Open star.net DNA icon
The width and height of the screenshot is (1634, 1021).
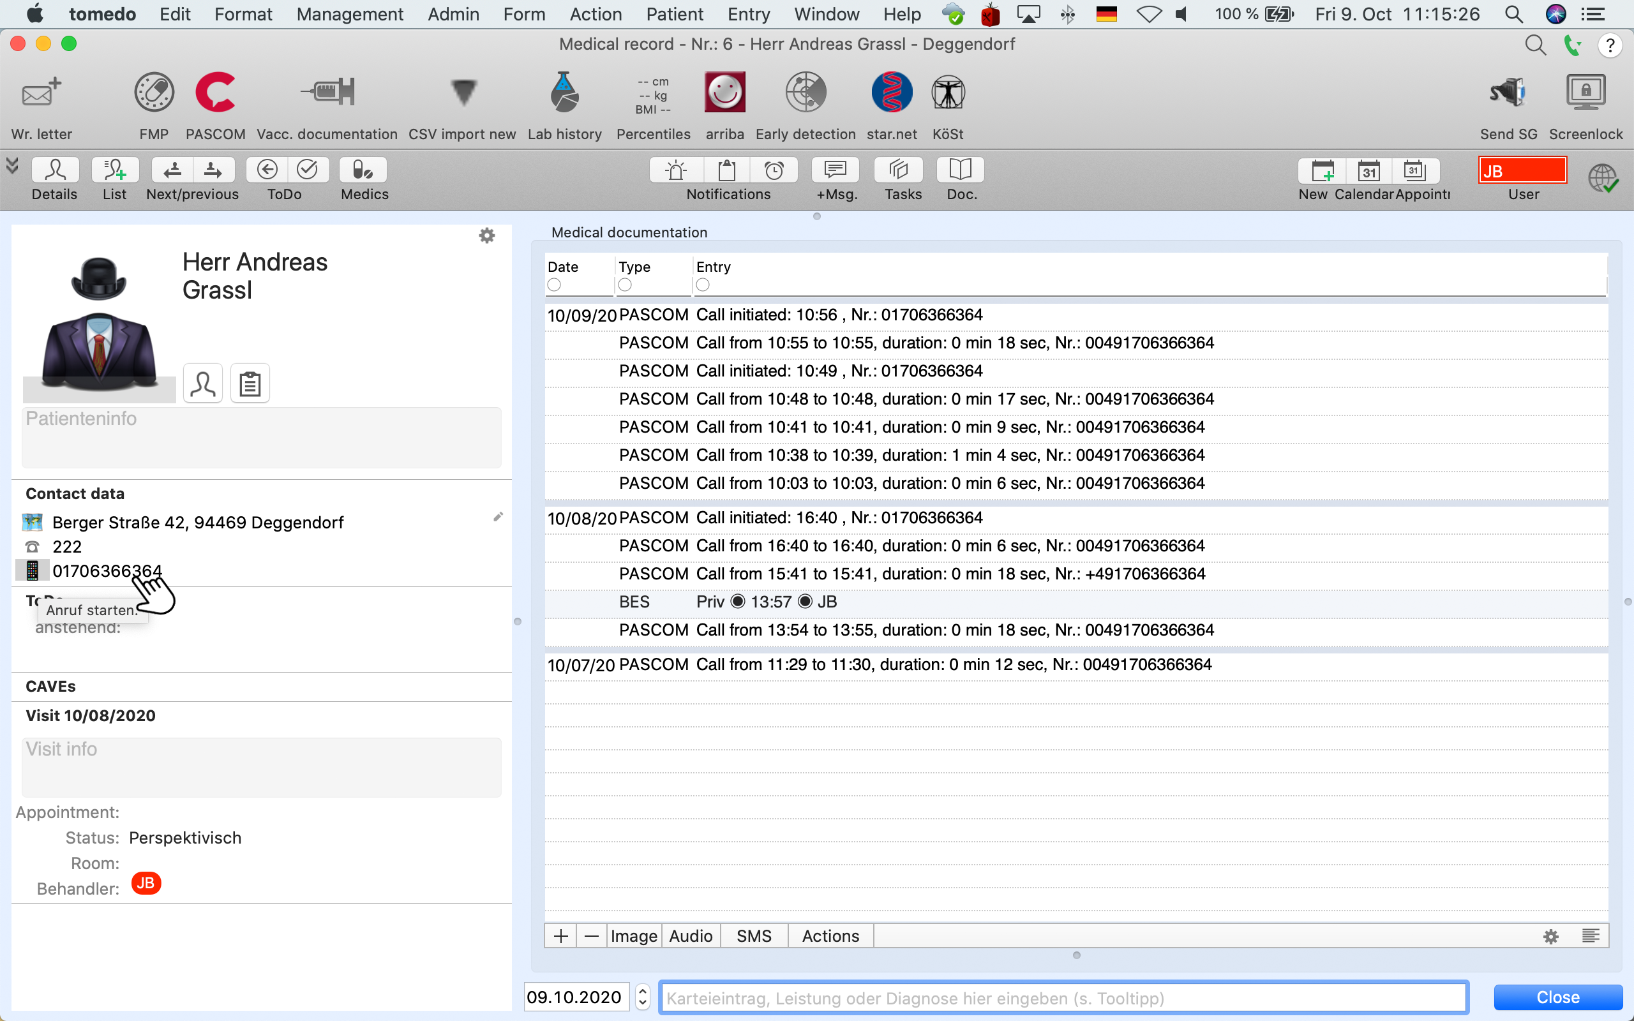click(892, 93)
